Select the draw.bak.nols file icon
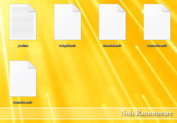177x123 pixels. pos(112,22)
